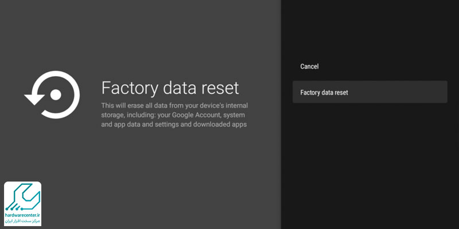
Task: Choose Cancel to abort the reset
Action: (309, 66)
